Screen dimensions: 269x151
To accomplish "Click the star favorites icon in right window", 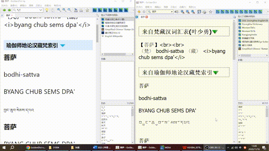I will pyautogui.click(x=211, y=12).
